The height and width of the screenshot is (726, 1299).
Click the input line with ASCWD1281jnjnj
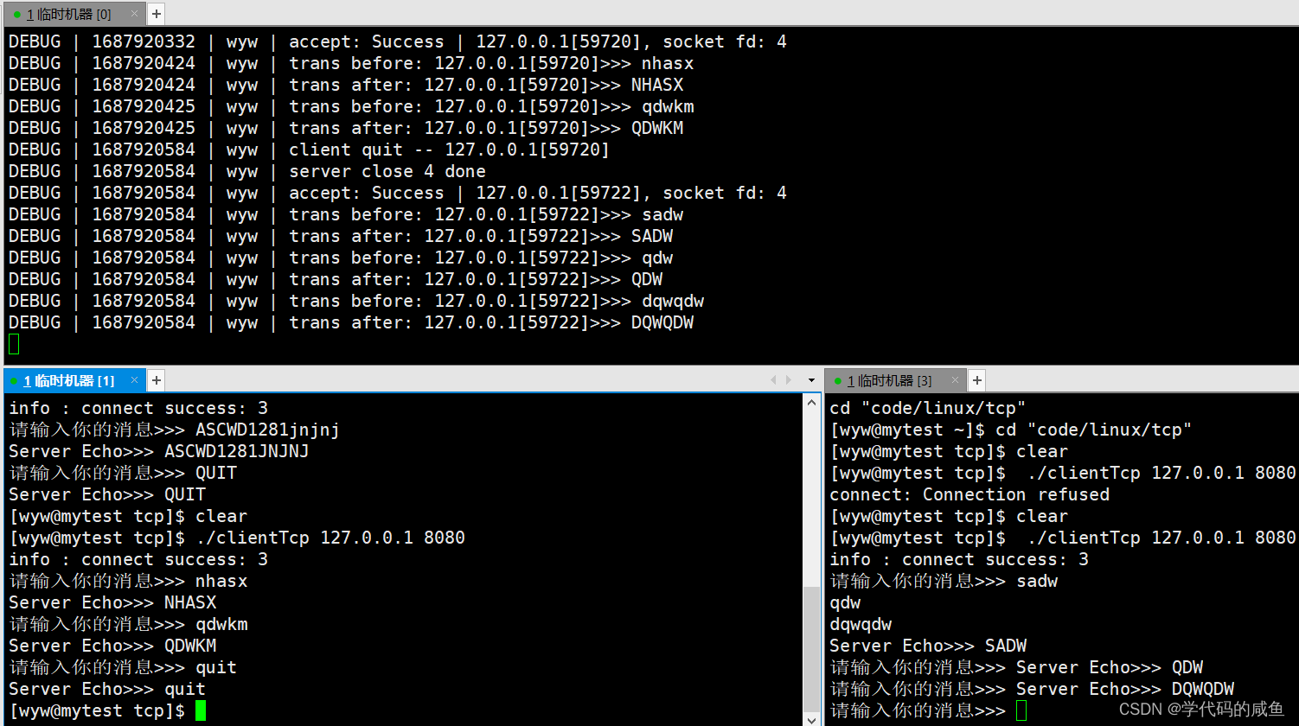click(174, 430)
